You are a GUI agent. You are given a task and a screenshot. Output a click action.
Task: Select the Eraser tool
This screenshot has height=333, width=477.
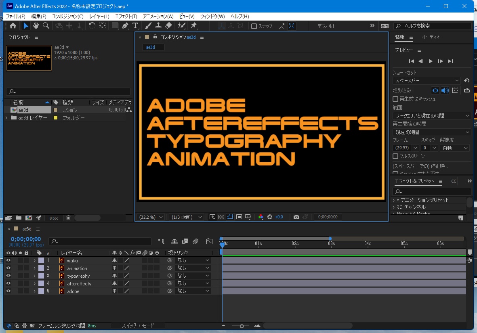pos(168,26)
